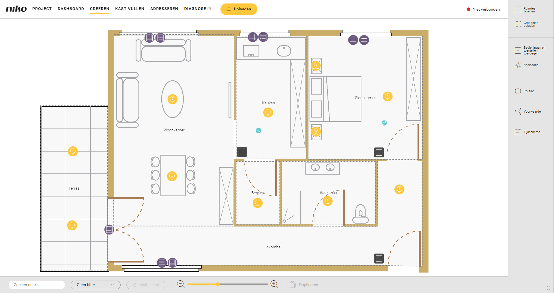Click Niet verbonden status indicator

(x=483, y=9)
